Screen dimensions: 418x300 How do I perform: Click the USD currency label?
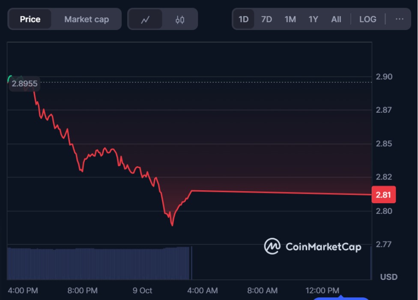click(x=388, y=277)
